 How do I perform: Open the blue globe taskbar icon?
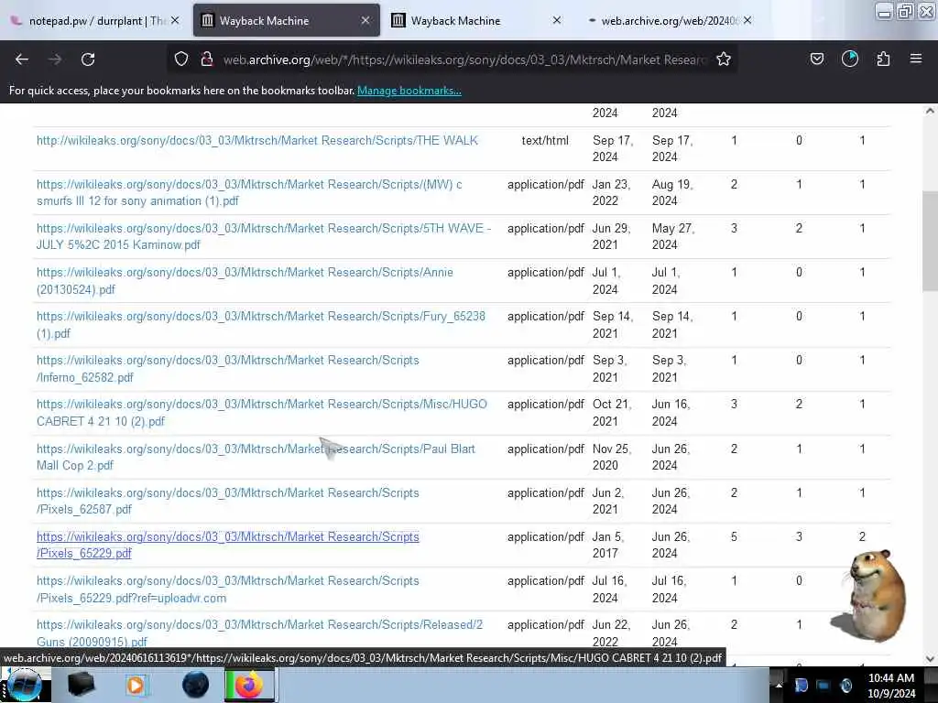point(195,685)
